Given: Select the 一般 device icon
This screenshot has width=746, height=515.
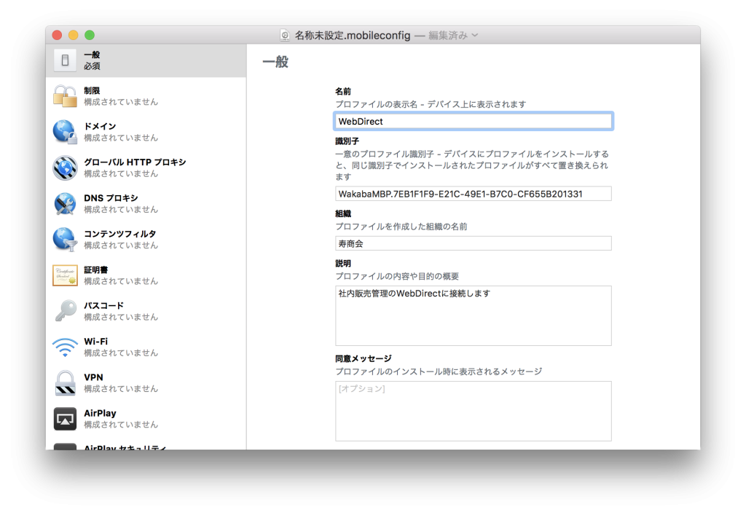Looking at the screenshot, I should click(65, 60).
